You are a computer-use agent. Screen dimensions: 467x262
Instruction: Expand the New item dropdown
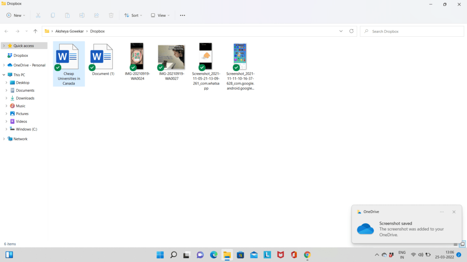pyautogui.click(x=16, y=15)
